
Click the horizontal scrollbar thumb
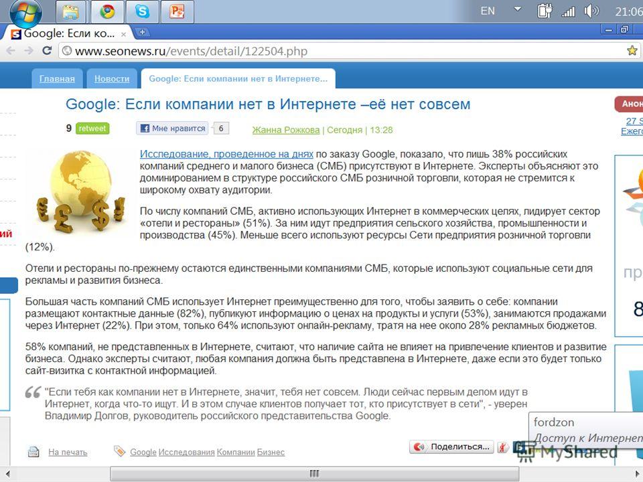point(315,474)
